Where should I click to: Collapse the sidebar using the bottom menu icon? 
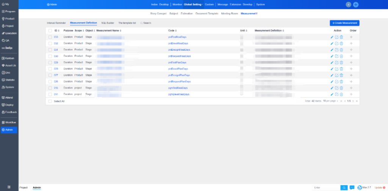[x=9, y=188]
